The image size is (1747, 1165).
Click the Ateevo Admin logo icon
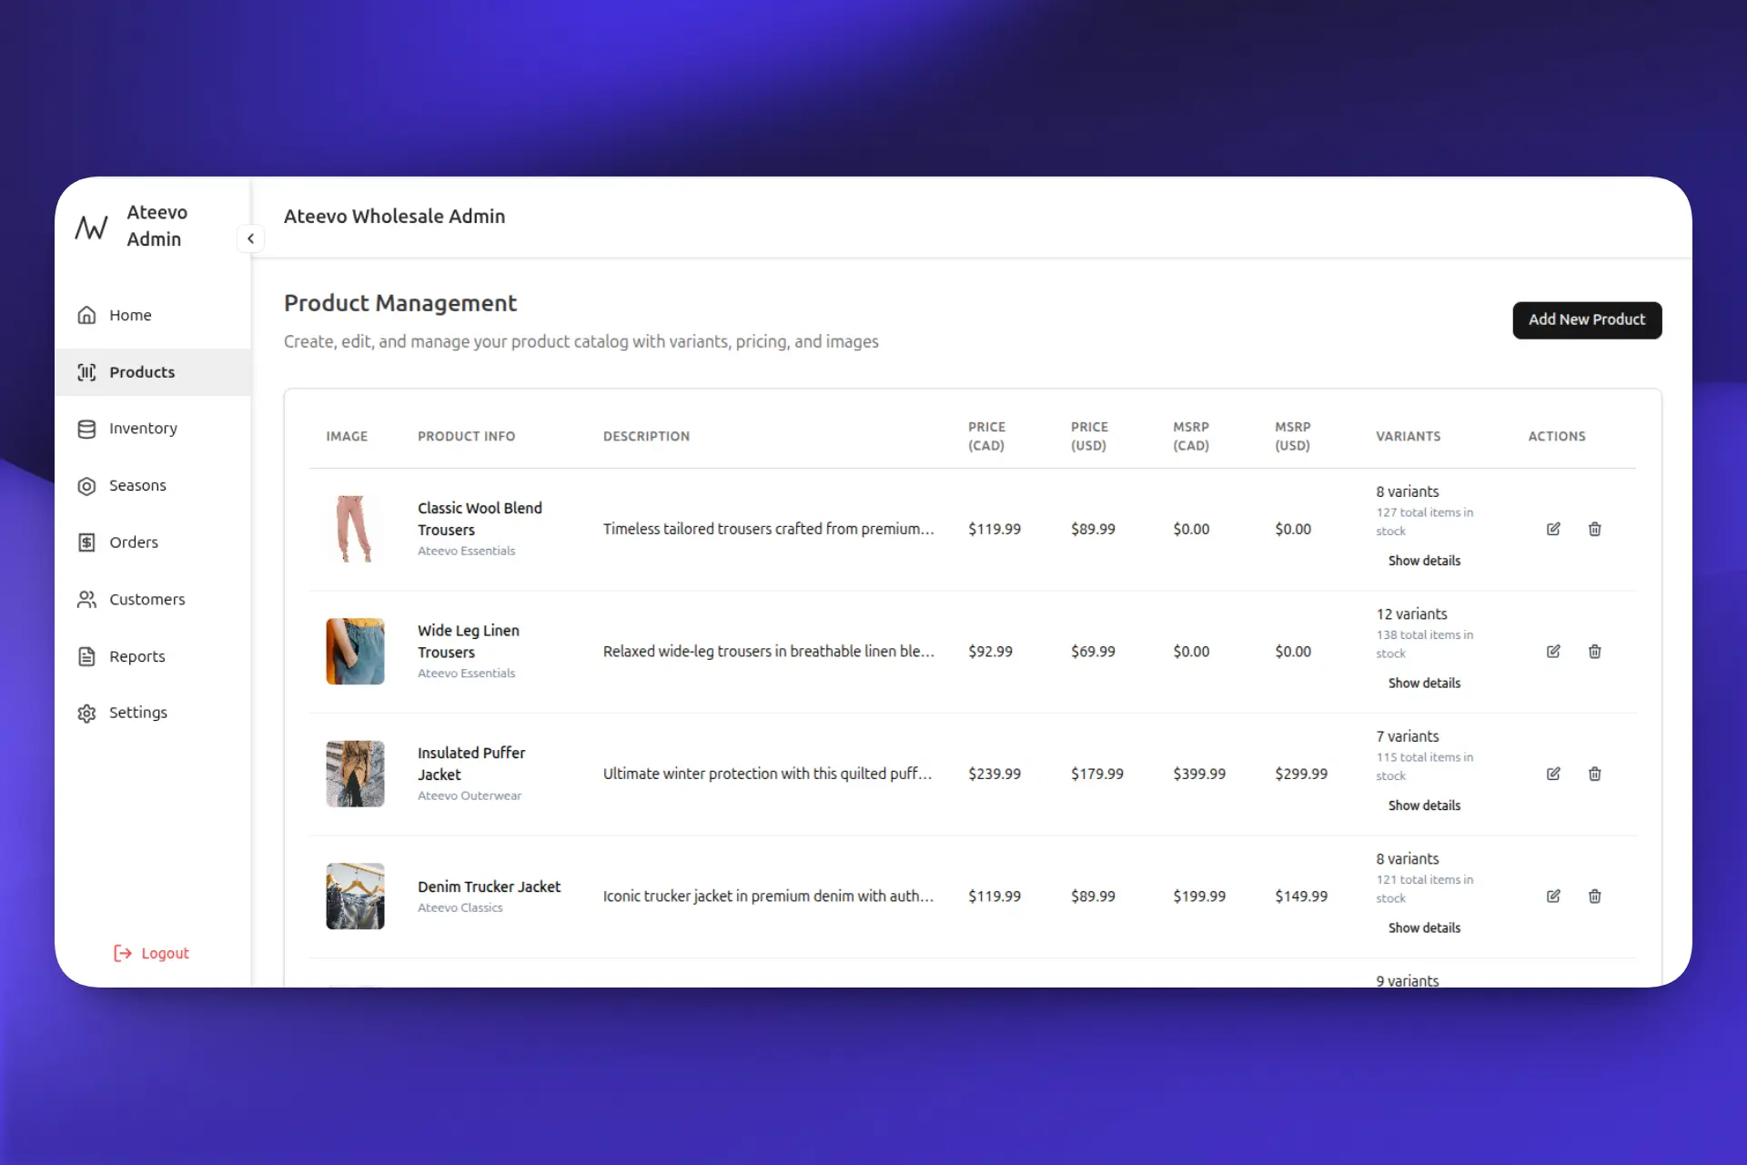(91, 227)
